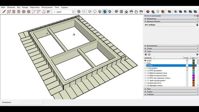Image resolution: width=199 pixels, height=112 pixels.
Task: Open color swatch for Layer0
Action: pyautogui.click(x=193, y=61)
